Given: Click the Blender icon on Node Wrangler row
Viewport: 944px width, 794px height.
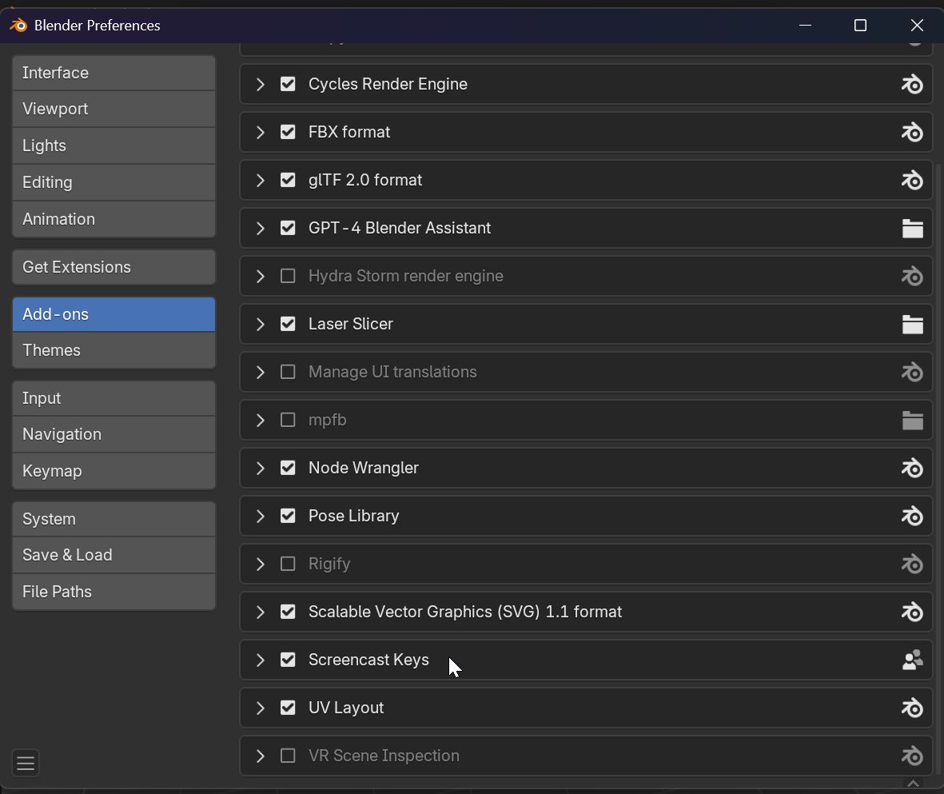Looking at the screenshot, I should 912,468.
